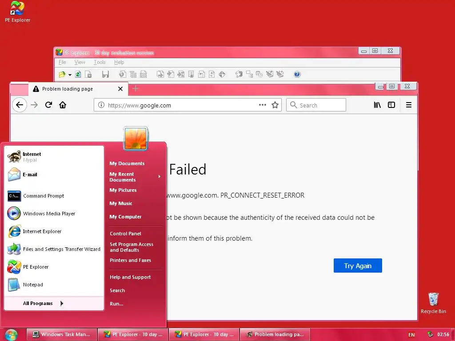Viewport: 455px width, 341px height.
Task: Reload the page with the refresh icon
Action: click(48, 105)
